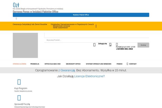
Task: Click the Sprawdź Pocztę step title
Action: click(22, 104)
